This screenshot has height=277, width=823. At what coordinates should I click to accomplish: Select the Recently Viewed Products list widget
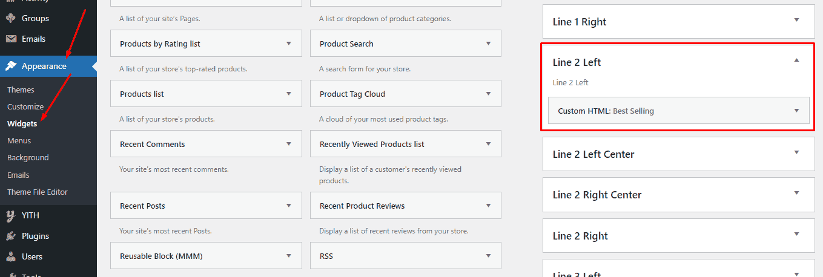click(372, 144)
